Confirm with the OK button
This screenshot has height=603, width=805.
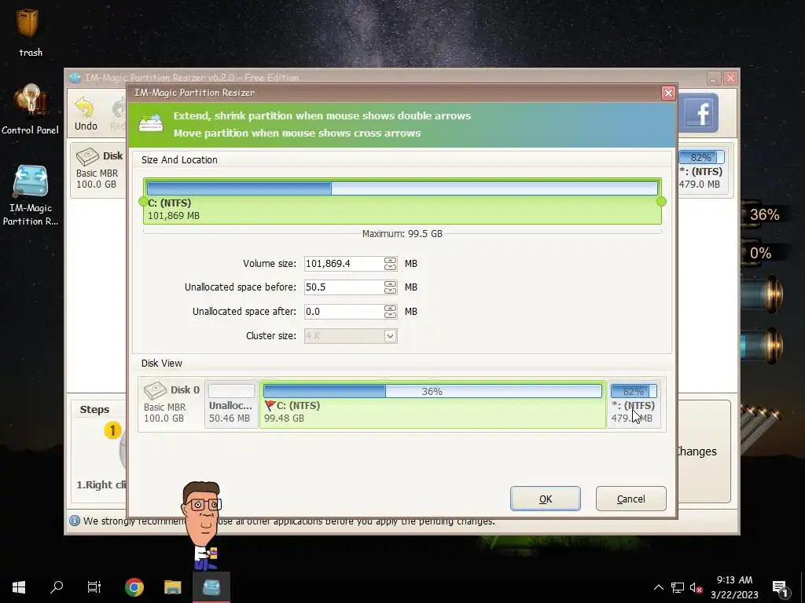[546, 499]
